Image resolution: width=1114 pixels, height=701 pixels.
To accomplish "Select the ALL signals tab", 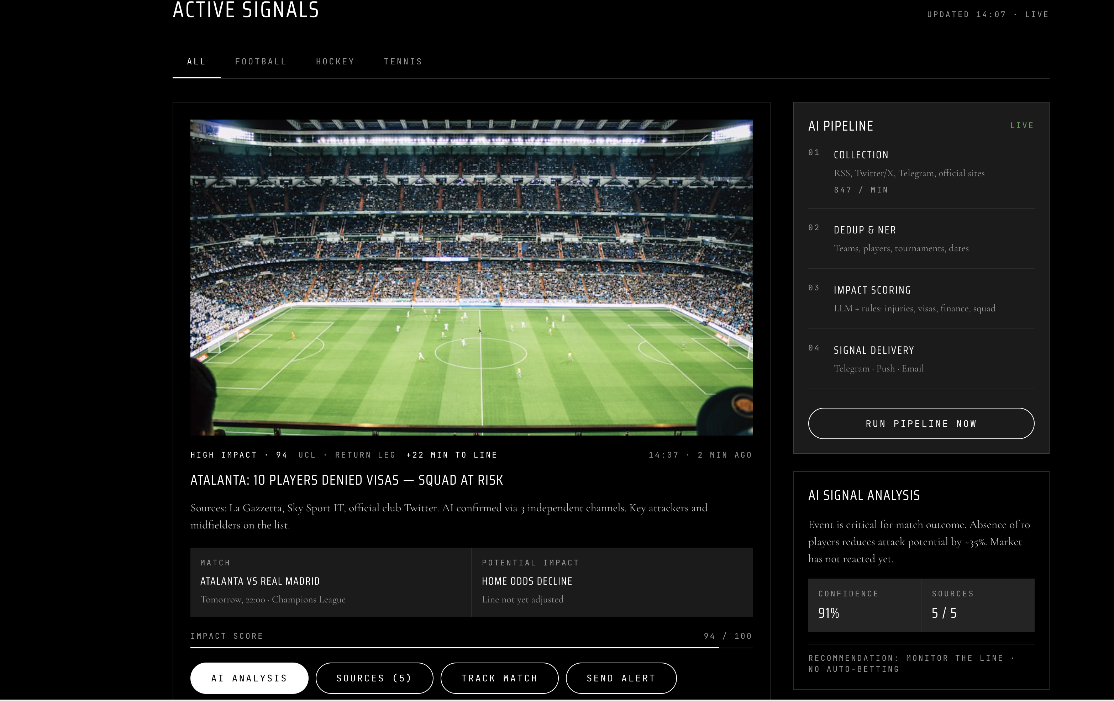I will pos(196,62).
